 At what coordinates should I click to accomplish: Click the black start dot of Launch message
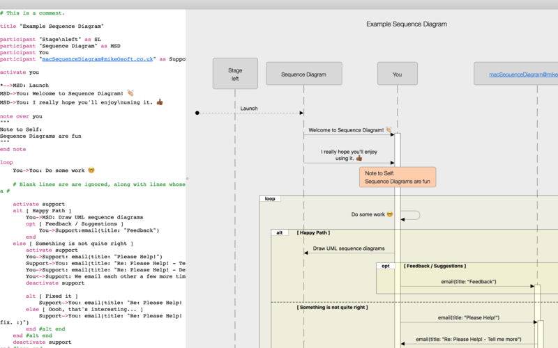tap(197, 113)
